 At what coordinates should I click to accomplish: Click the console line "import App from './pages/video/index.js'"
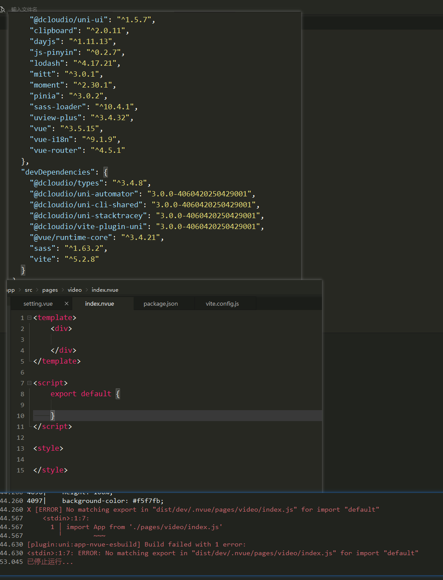[144, 527]
